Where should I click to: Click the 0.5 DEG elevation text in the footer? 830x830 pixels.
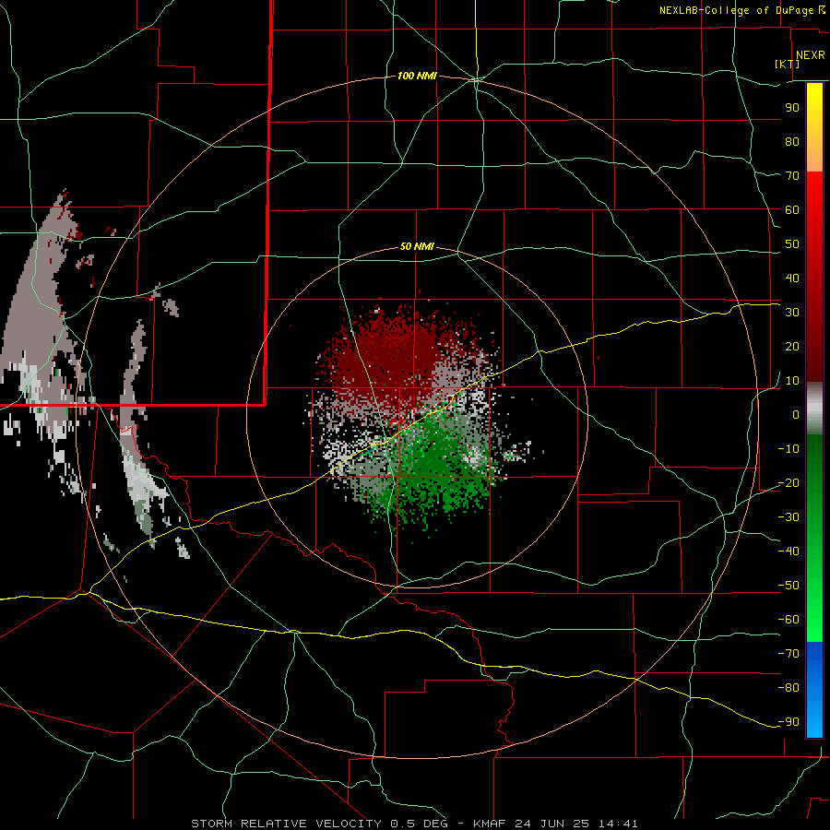(x=419, y=824)
